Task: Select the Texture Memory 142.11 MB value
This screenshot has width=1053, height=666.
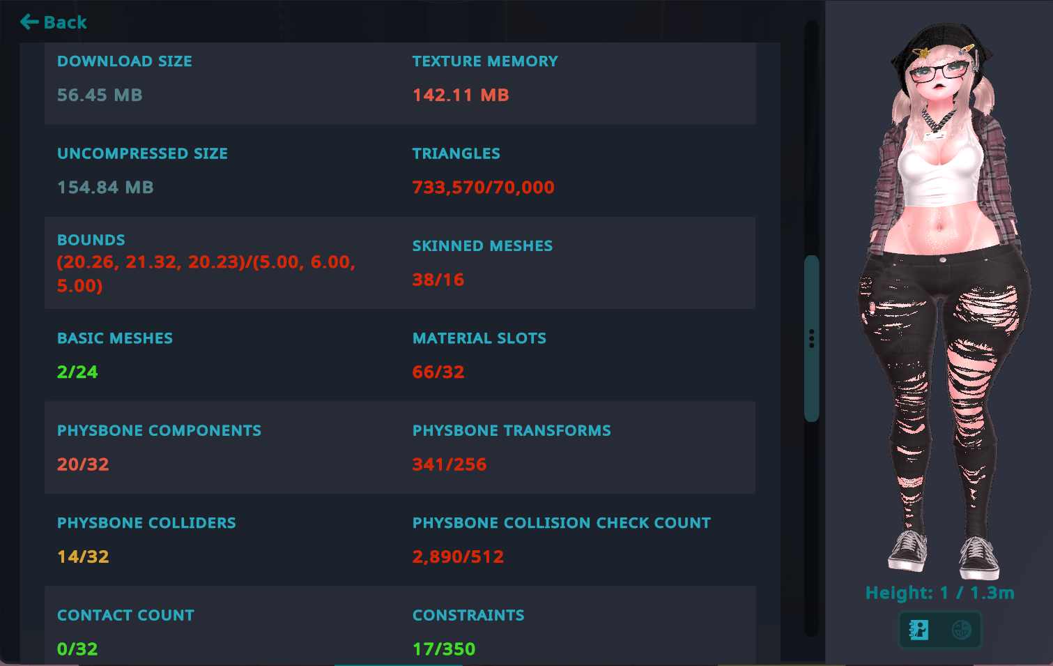Action: [461, 96]
